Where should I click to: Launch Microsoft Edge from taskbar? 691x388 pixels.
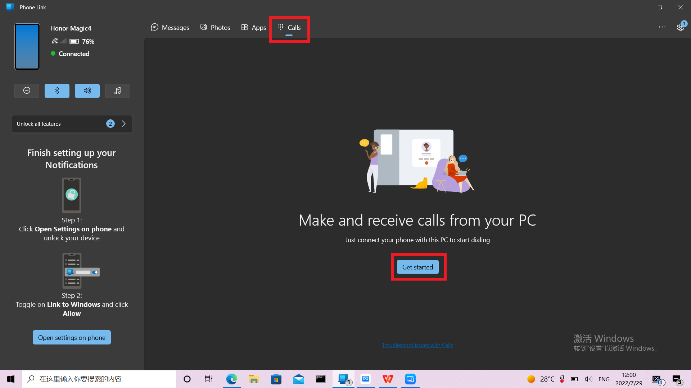(231, 379)
